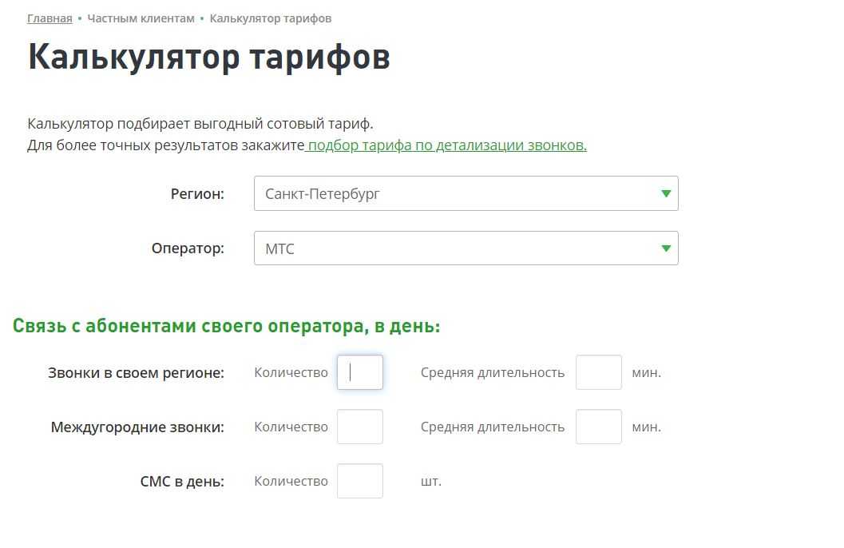Select the Средняя длительность field for Междугородние звонки
Image resolution: width=844 pixels, height=548 pixels.
click(598, 427)
